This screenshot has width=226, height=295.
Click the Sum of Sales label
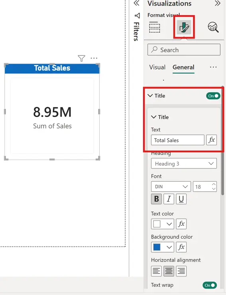tap(52, 126)
